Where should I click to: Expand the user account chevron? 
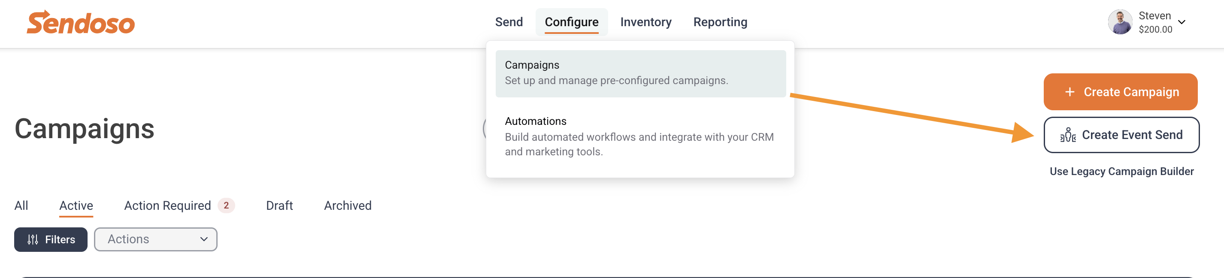pos(1182,22)
